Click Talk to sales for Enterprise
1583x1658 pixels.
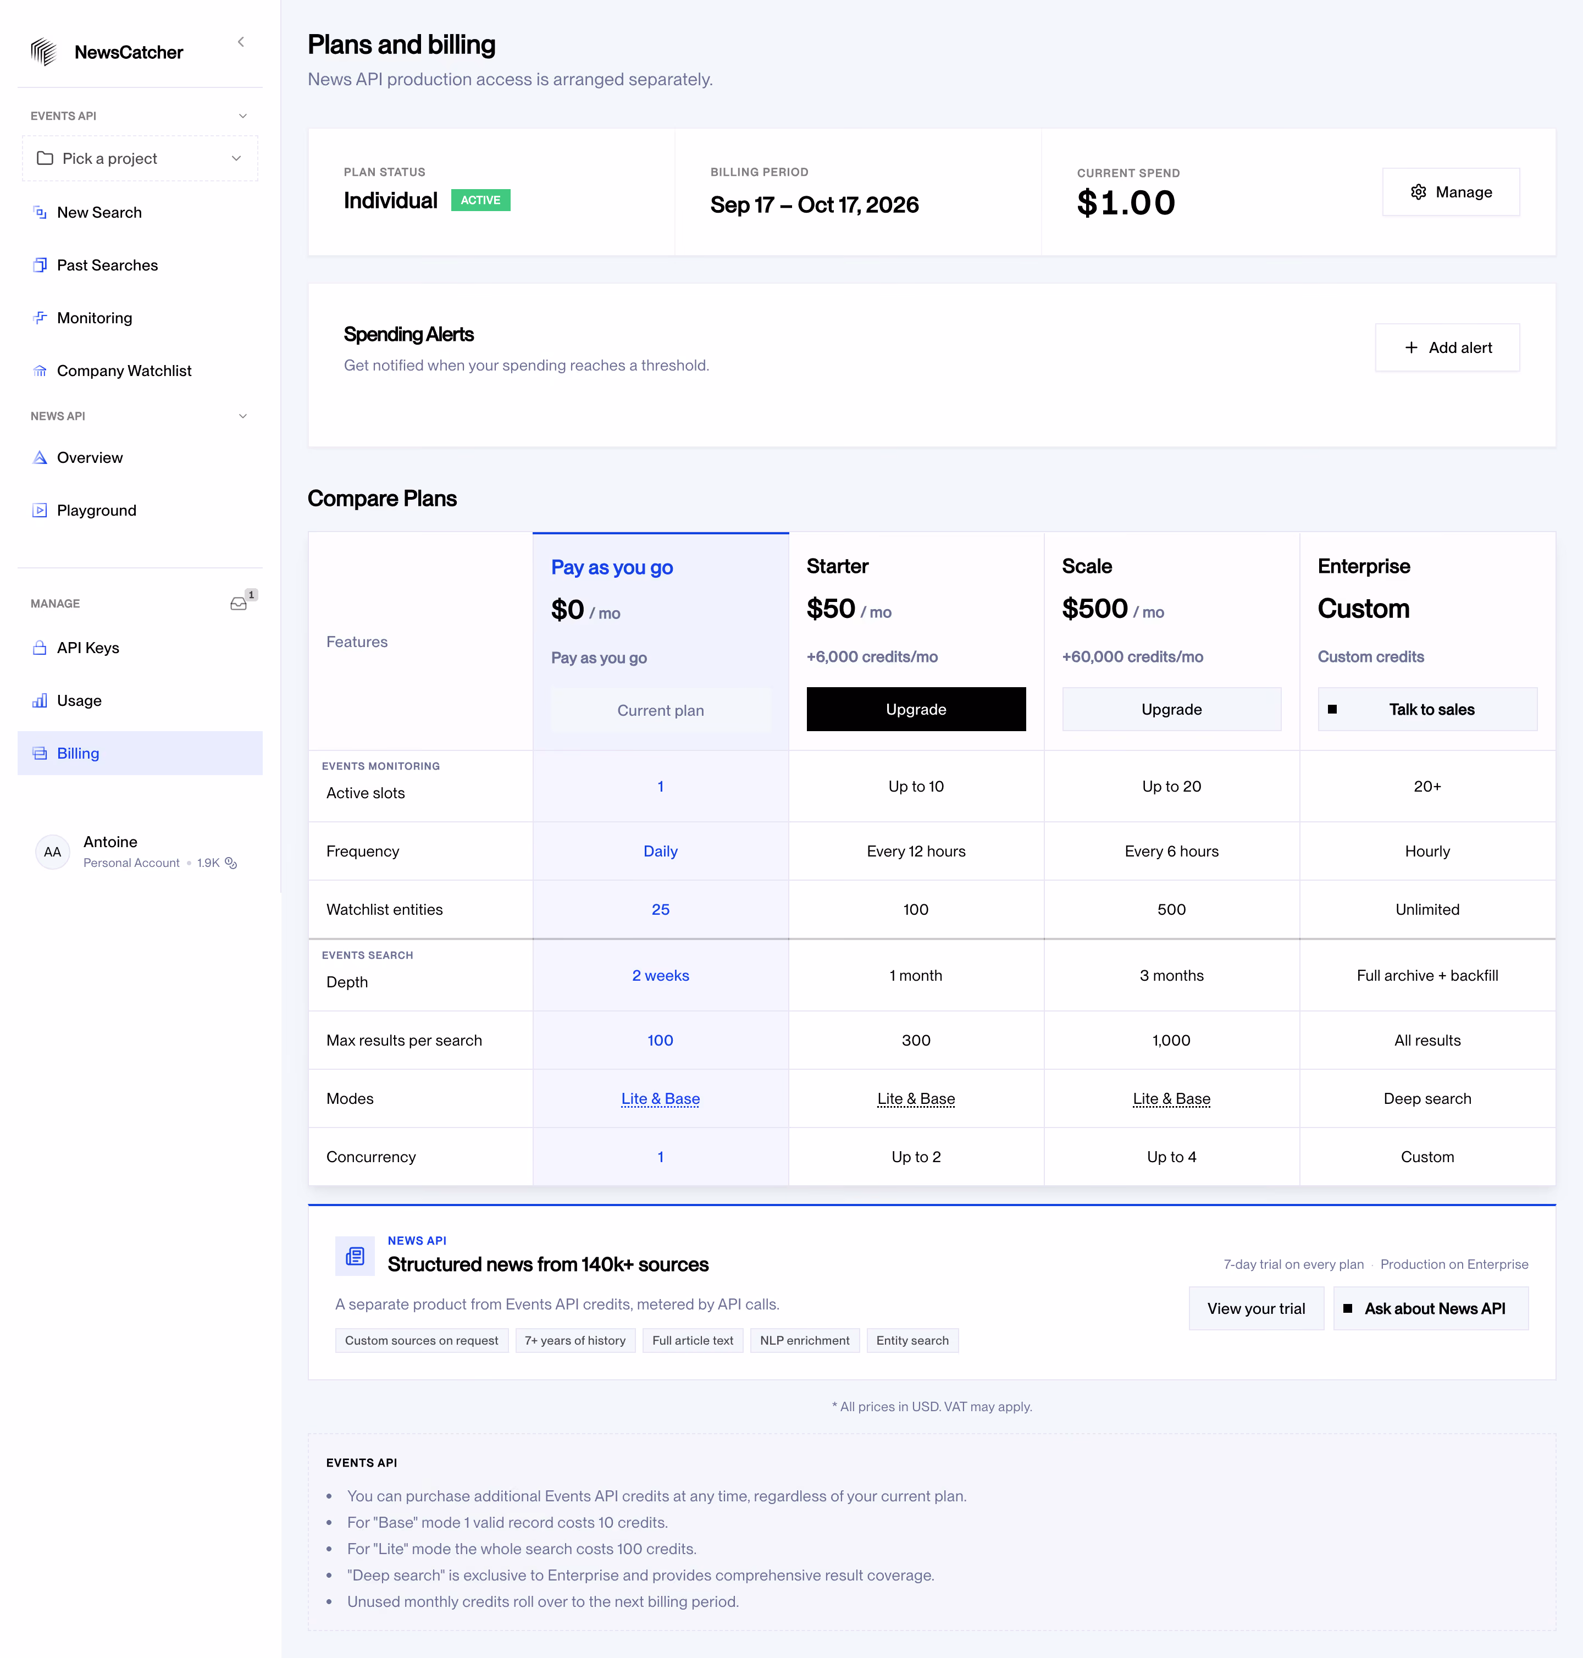pyautogui.click(x=1427, y=710)
